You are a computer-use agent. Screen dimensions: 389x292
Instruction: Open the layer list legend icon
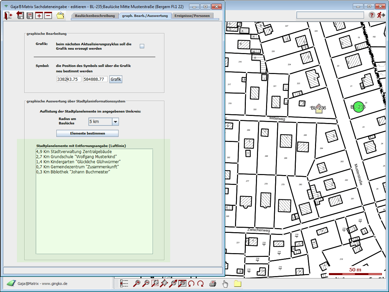tap(124, 284)
